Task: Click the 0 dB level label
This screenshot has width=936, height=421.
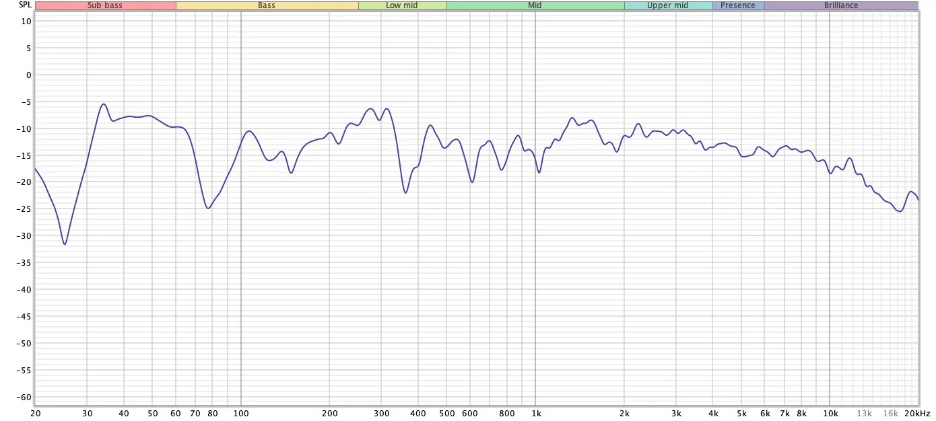Action: point(28,75)
